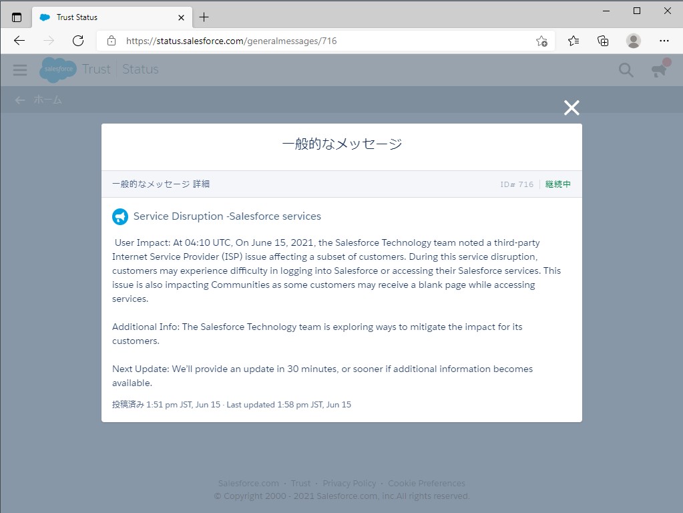Open a new browser tab
This screenshot has width=683, height=513.
(x=202, y=17)
